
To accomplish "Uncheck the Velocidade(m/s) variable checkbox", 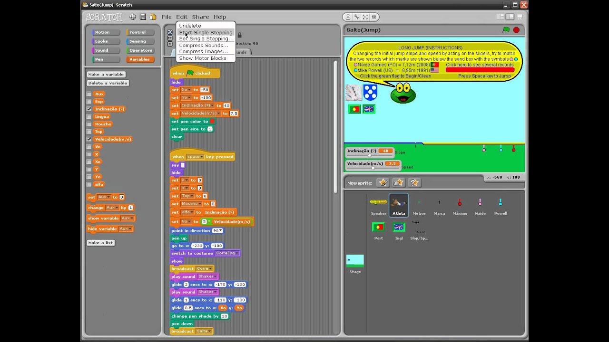I will click(89, 139).
